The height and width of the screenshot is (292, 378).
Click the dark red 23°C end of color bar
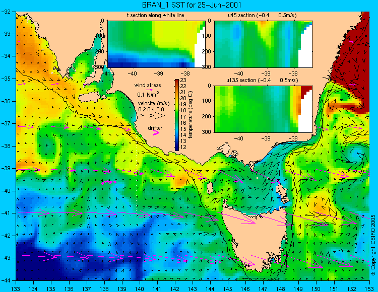coord(177,81)
